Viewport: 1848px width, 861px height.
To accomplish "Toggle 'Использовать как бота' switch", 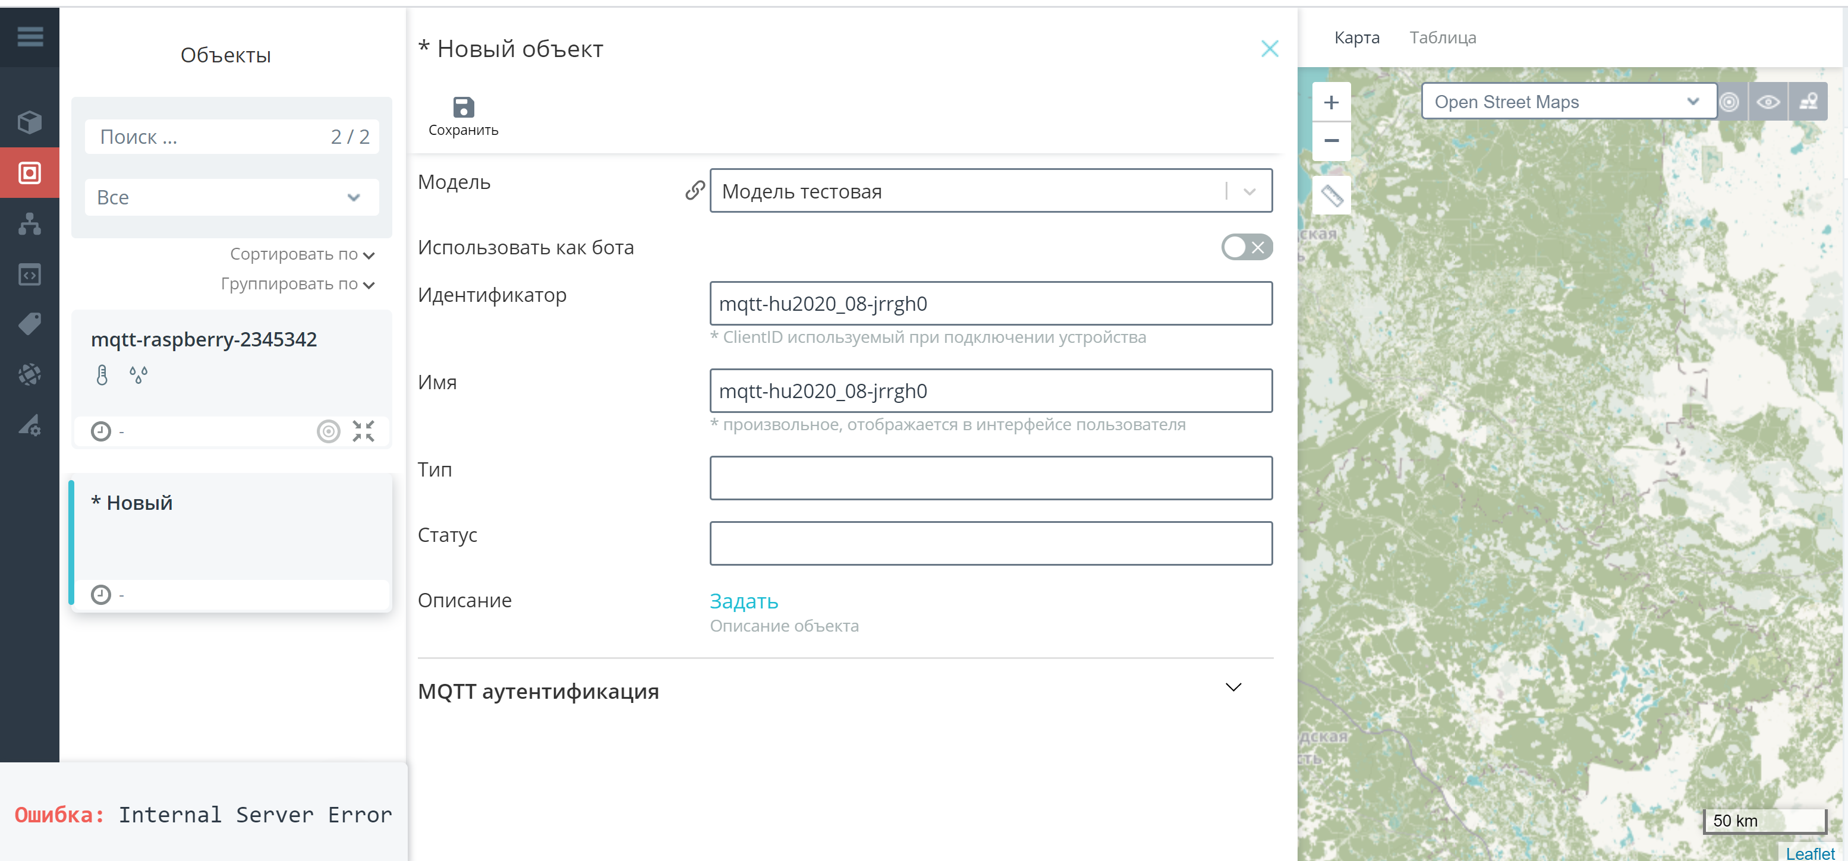I will [x=1246, y=247].
